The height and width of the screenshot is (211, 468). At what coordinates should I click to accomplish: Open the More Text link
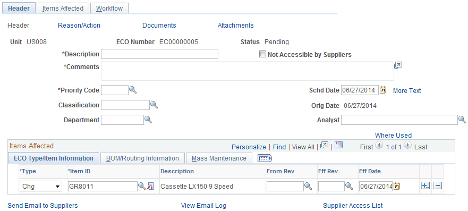(x=407, y=91)
